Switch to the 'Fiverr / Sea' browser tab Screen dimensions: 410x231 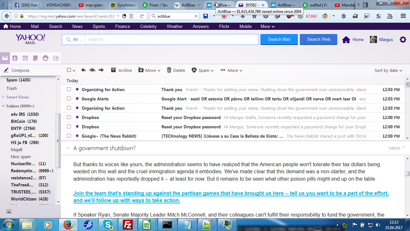pyautogui.click(x=155, y=5)
